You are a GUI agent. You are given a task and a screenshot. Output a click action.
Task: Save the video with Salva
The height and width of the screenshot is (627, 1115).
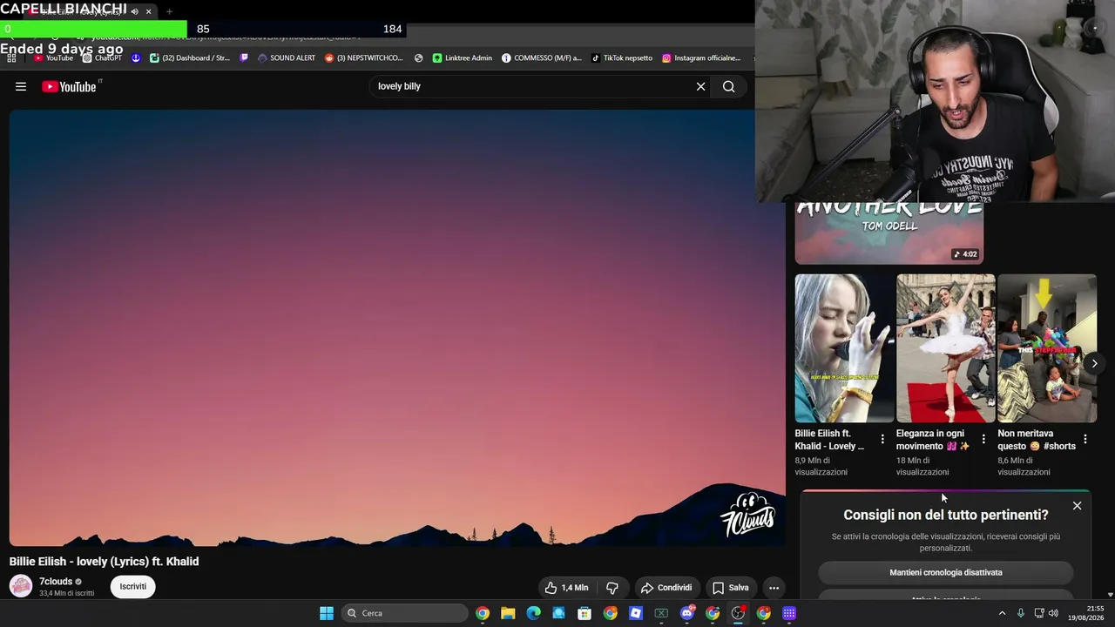pyautogui.click(x=730, y=588)
